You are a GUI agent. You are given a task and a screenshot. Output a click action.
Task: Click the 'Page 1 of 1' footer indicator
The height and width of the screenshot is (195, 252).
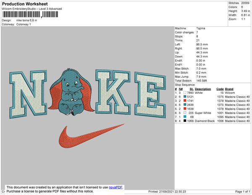click(242, 192)
